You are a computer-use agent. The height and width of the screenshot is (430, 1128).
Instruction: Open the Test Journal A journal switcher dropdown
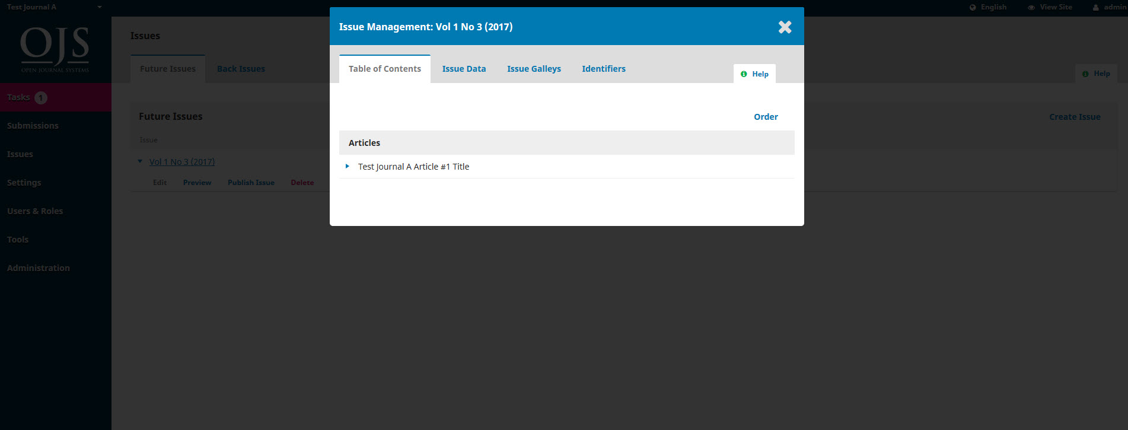[x=99, y=7]
